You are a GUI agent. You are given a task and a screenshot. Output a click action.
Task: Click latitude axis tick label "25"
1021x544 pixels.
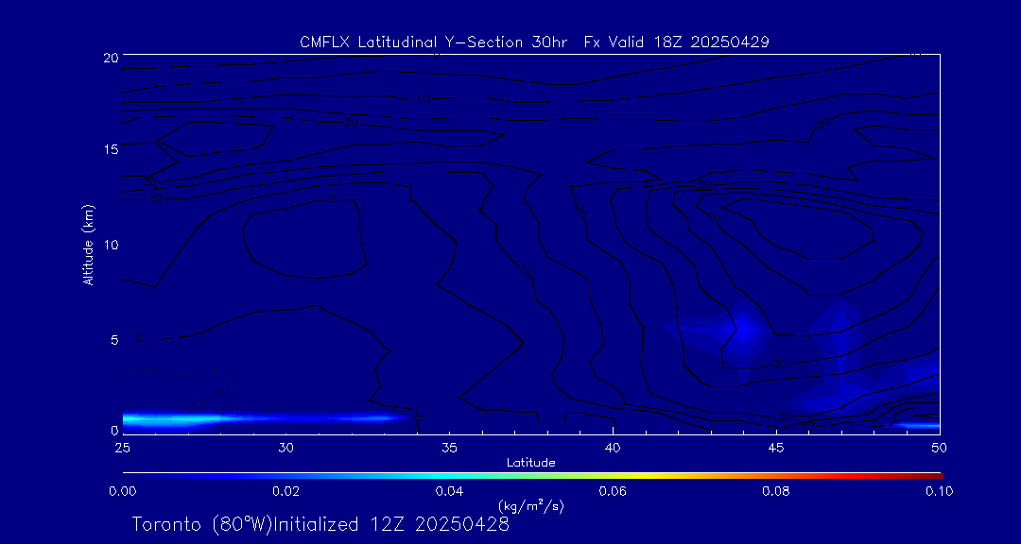122,447
